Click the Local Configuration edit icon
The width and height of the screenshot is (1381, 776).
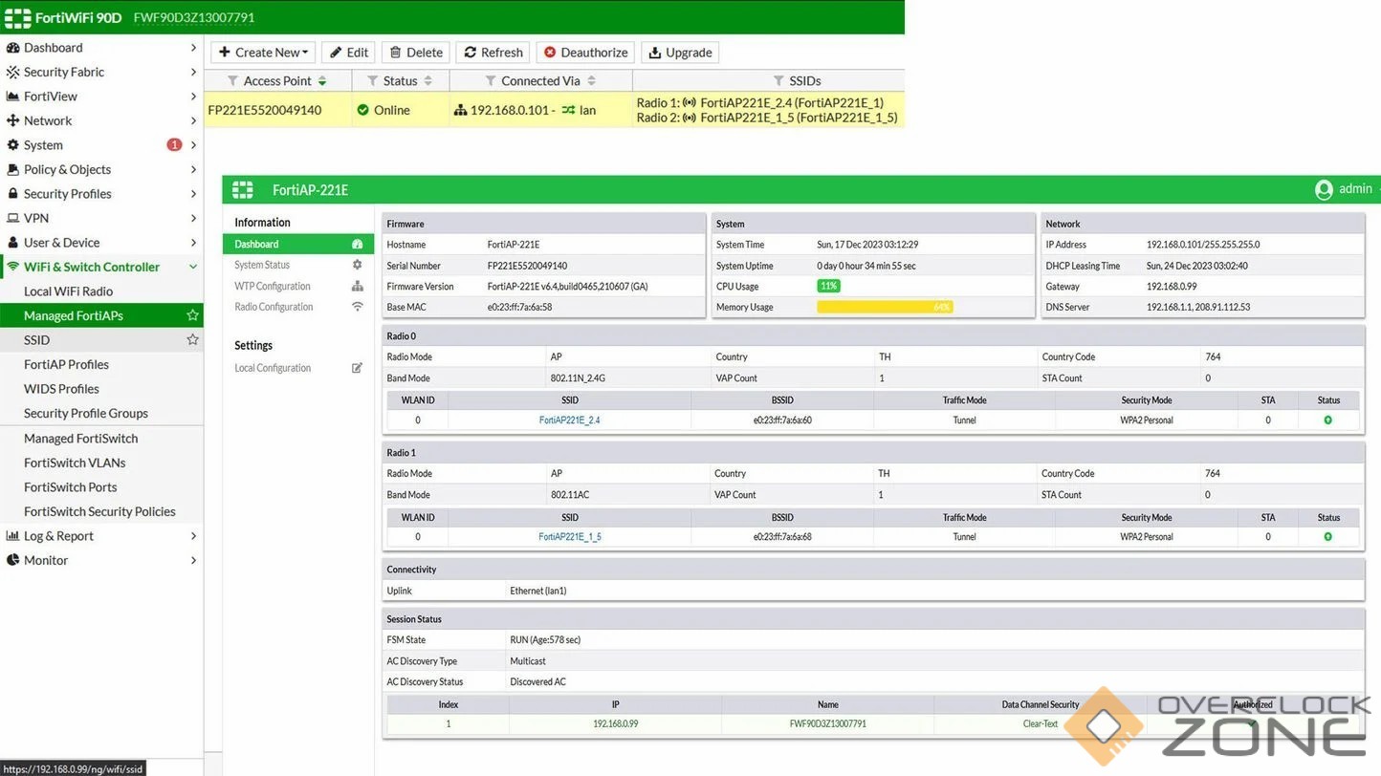[x=357, y=368]
